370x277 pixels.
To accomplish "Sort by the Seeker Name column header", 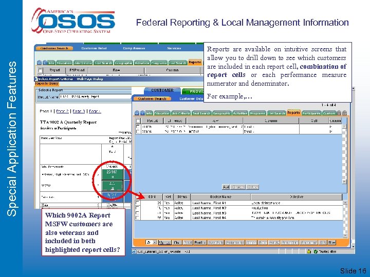I will (x=220, y=196).
